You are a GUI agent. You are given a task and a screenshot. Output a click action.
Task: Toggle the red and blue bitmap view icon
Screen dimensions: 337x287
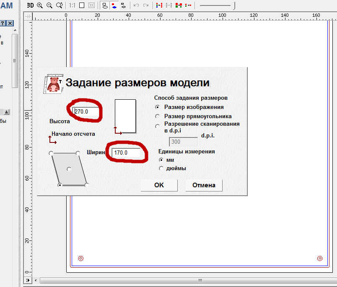114,5
